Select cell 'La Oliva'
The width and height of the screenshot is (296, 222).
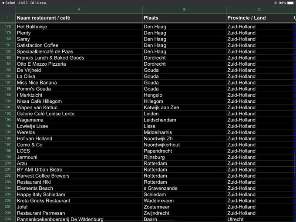79,77
